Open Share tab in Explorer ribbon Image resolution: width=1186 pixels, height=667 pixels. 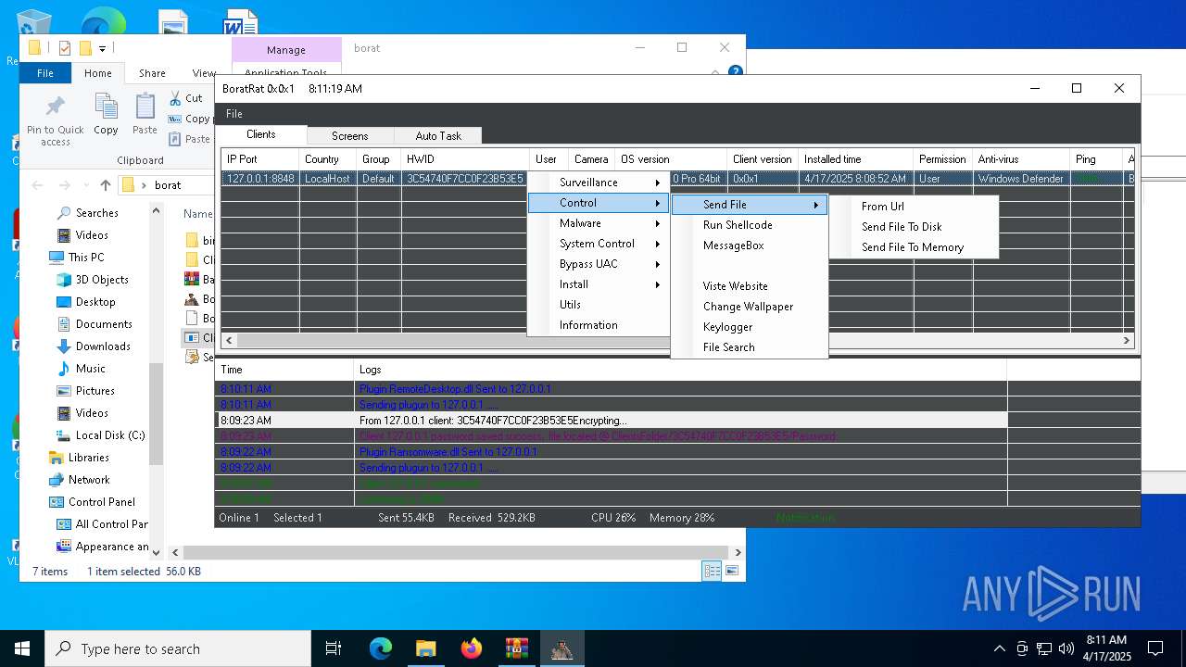(152, 73)
